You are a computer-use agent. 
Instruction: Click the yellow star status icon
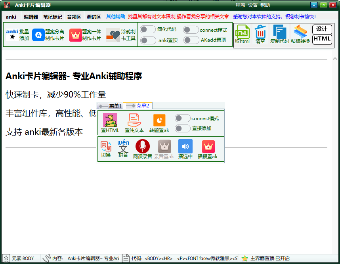(244, 258)
